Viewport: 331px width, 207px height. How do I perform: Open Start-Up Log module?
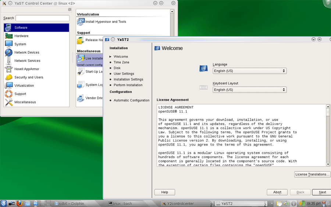(90, 72)
